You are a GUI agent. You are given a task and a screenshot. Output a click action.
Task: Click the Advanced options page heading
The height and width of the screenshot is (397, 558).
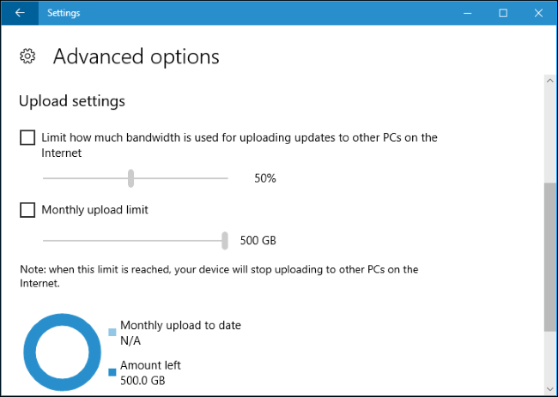pyautogui.click(x=136, y=57)
